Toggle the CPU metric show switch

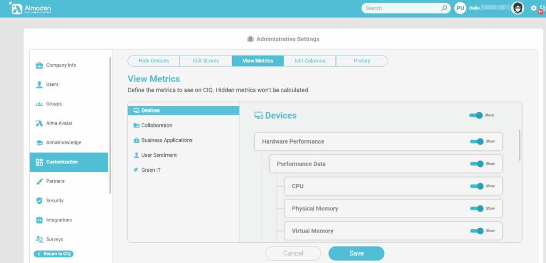click(x=477, y=186)
